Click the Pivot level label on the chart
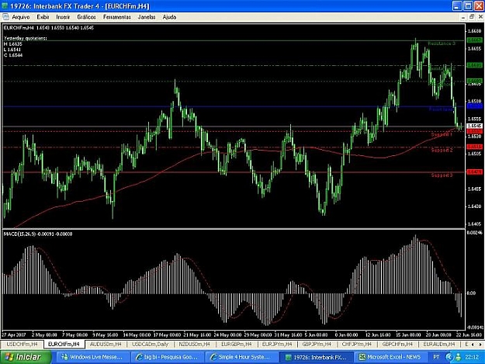 point(442,109)
